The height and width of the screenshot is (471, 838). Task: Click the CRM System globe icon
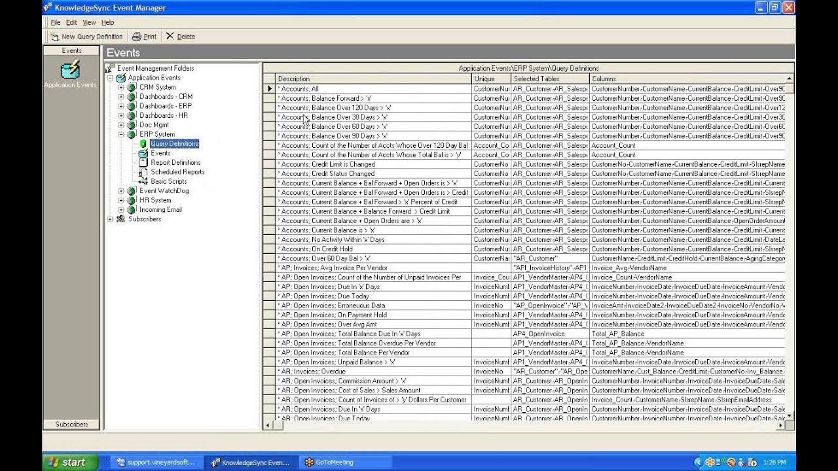132,87
